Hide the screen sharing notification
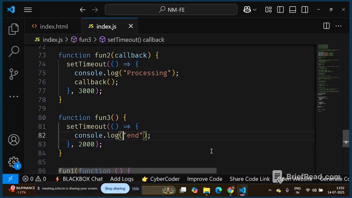 (x=136, y=188)
